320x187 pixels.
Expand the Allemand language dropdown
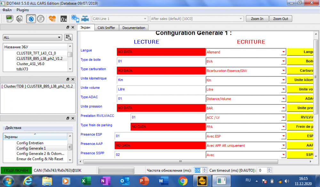point(283,52)
